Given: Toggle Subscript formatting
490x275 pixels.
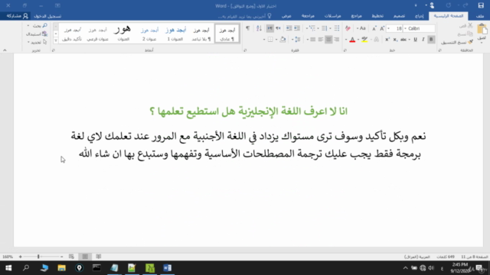Looking at the screenshot, I should tap(395, 40).
